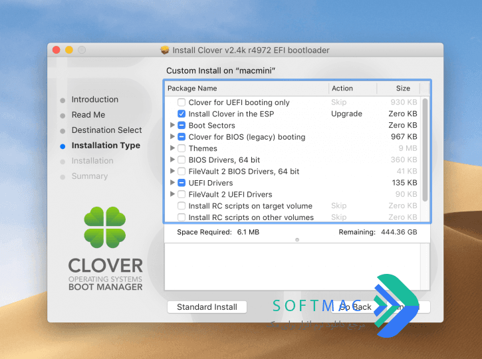Screen dimensions: 482x359
Task: Check 'FileVault 2 UEFI Drivers' checkbox
Action: coord(181,194)
